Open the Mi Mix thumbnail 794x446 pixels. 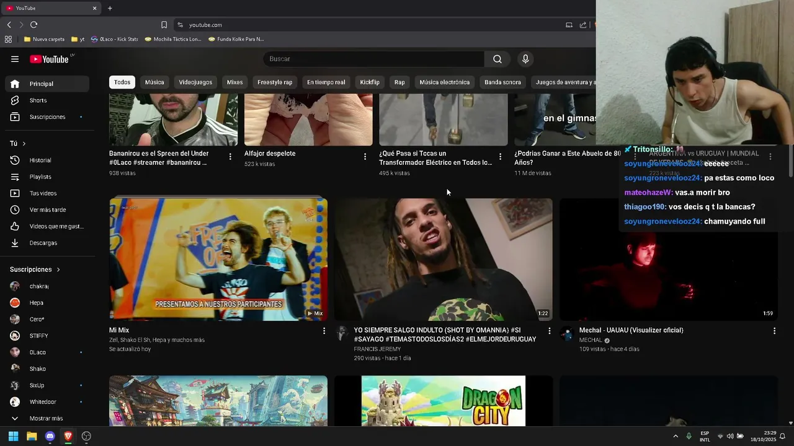[218, 260]
